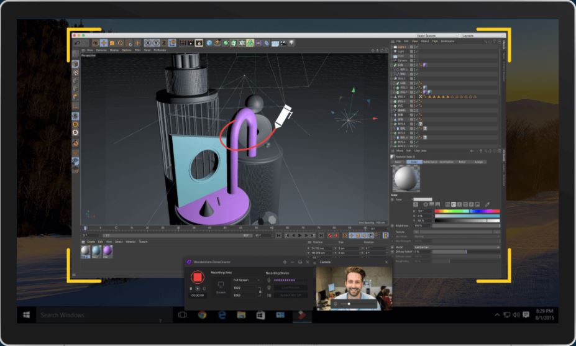Switch to the Basic material tab
576x346 pixels.
click(398, 162)
